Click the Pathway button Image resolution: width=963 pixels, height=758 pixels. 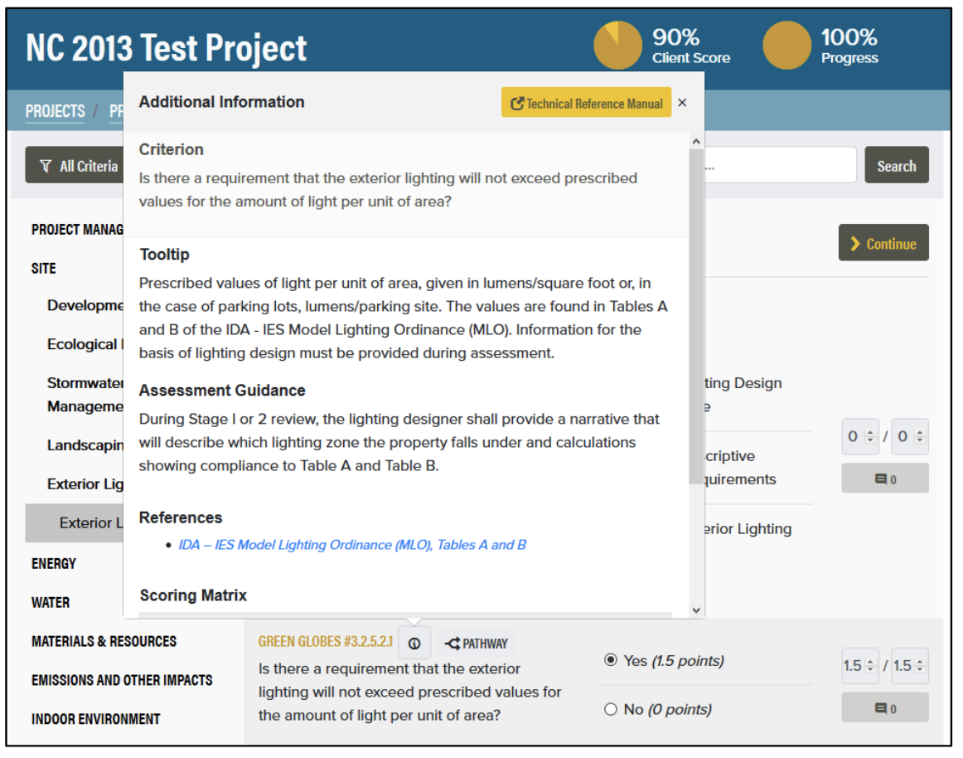[x=477, y=644]
